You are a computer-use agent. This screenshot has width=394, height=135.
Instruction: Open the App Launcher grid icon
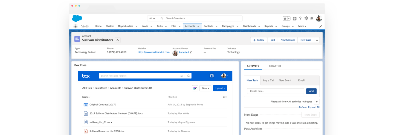[x=75, y=26]
